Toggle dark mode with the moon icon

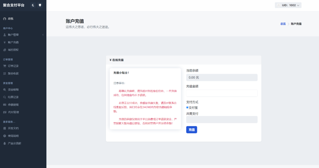pyautogui.click(x=33, y=5)
